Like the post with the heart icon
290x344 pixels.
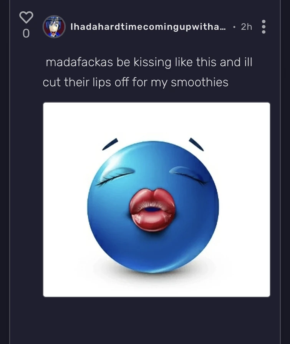tap(26, 17)
